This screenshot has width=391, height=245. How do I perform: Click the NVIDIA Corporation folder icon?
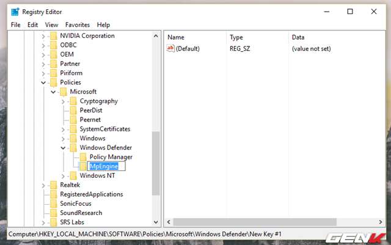54,36
